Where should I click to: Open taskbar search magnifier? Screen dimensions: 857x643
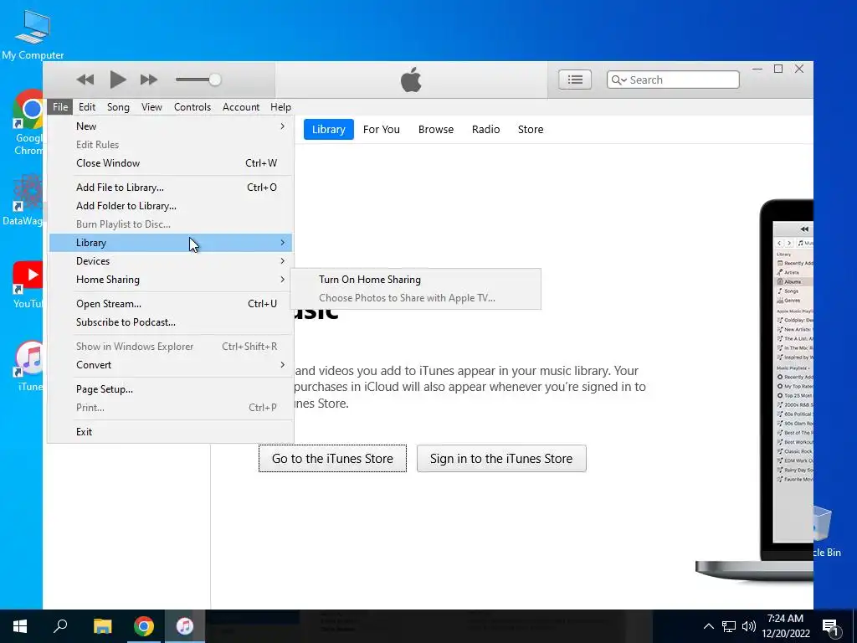pyautogui.click(x=60, y=626)
